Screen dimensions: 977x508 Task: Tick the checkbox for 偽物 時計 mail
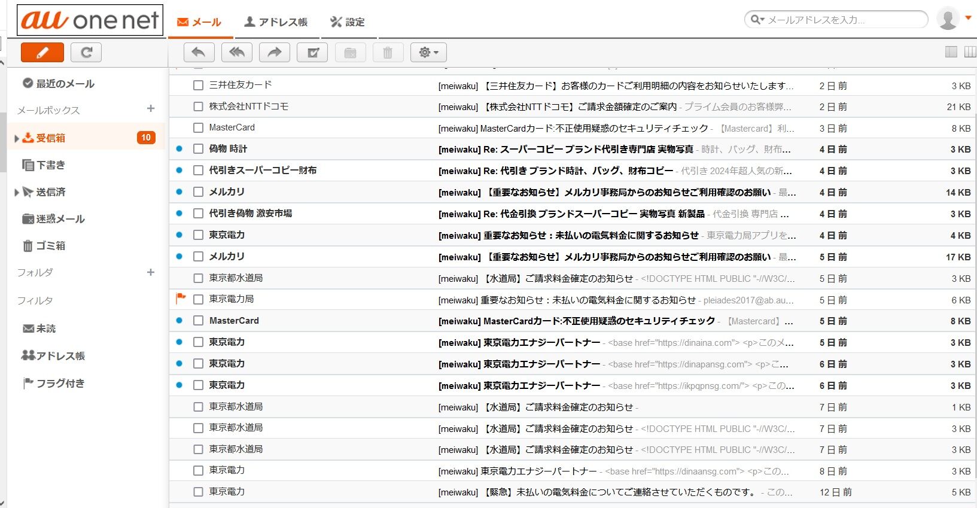(199, 149)
